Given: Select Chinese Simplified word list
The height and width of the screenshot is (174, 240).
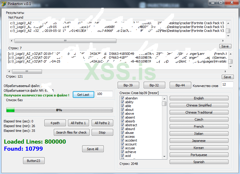Looking at the screenshot, I should point(199,105).
